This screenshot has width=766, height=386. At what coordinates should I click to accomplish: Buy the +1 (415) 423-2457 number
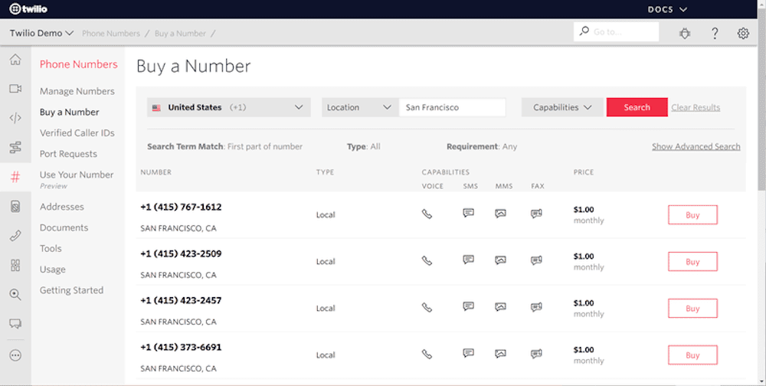(692, 309)
